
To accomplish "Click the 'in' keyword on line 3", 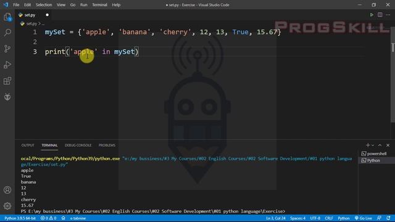I will pos(106,52).
